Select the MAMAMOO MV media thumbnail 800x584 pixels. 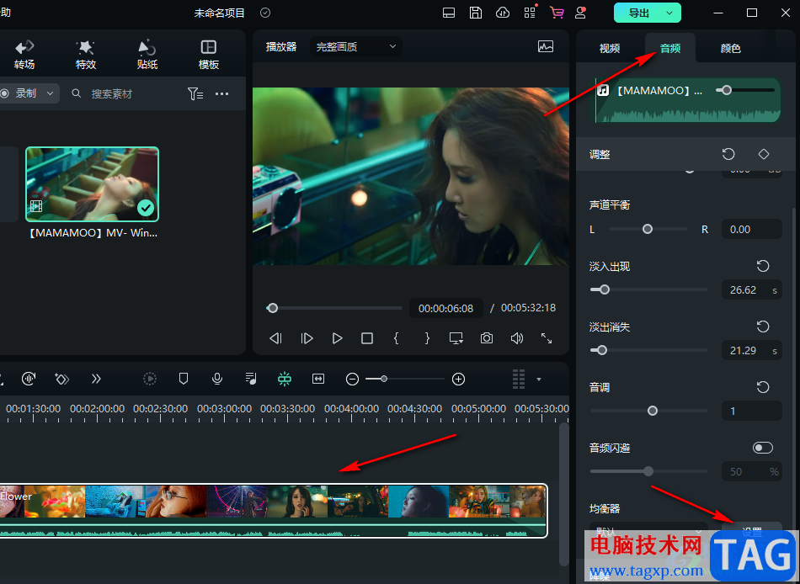(x=93, y=184)
